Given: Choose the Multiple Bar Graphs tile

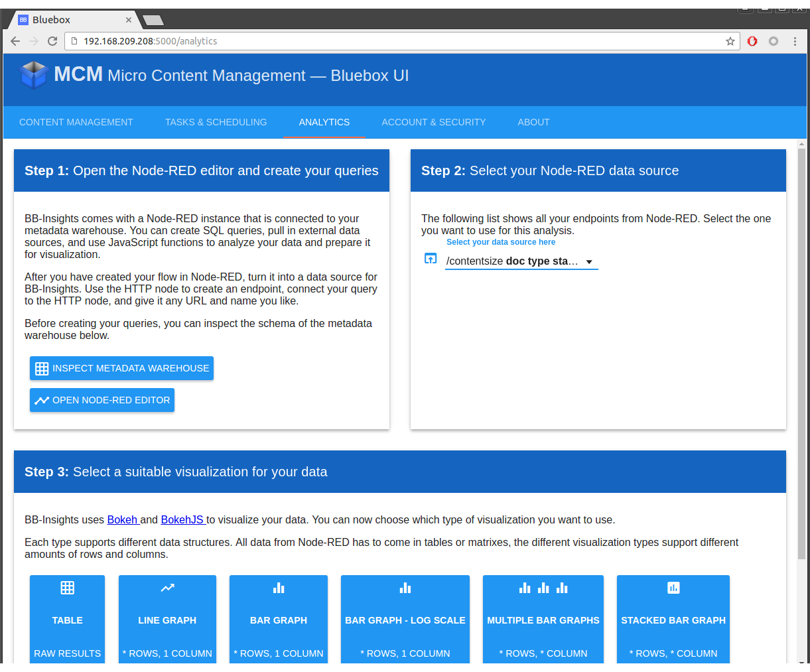Looking at the screenshot, I should pos(543,619).
